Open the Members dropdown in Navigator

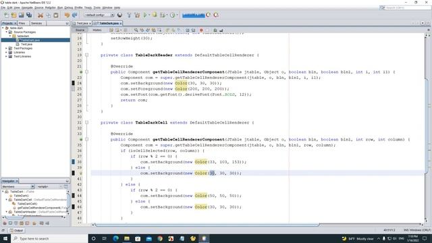pyautogui.click(x=18, y=187)
